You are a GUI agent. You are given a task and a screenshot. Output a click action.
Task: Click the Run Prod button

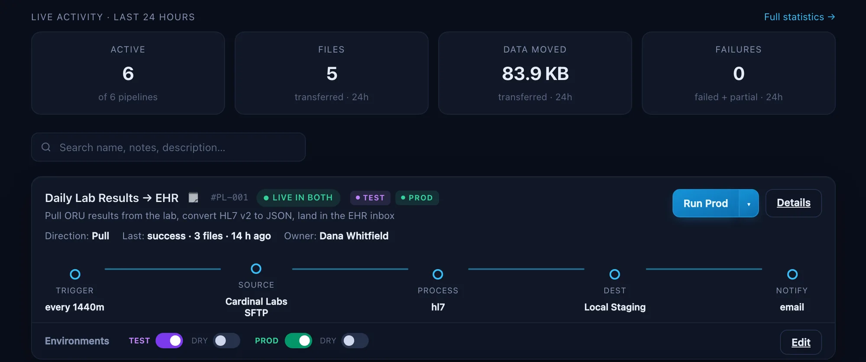click(x=705, y=204)
